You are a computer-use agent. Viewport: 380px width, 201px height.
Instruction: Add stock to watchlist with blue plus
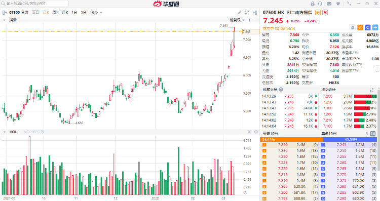coord(375,28)
